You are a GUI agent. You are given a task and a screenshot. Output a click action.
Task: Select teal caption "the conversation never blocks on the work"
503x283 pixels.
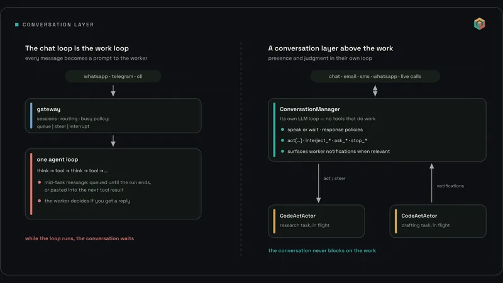click(322, 250)
